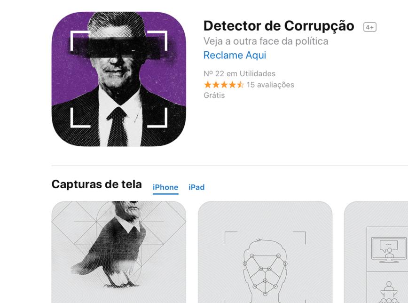
Task: Click the speaker-and-audience icon in third screenshot
Action: click(389, 292)
